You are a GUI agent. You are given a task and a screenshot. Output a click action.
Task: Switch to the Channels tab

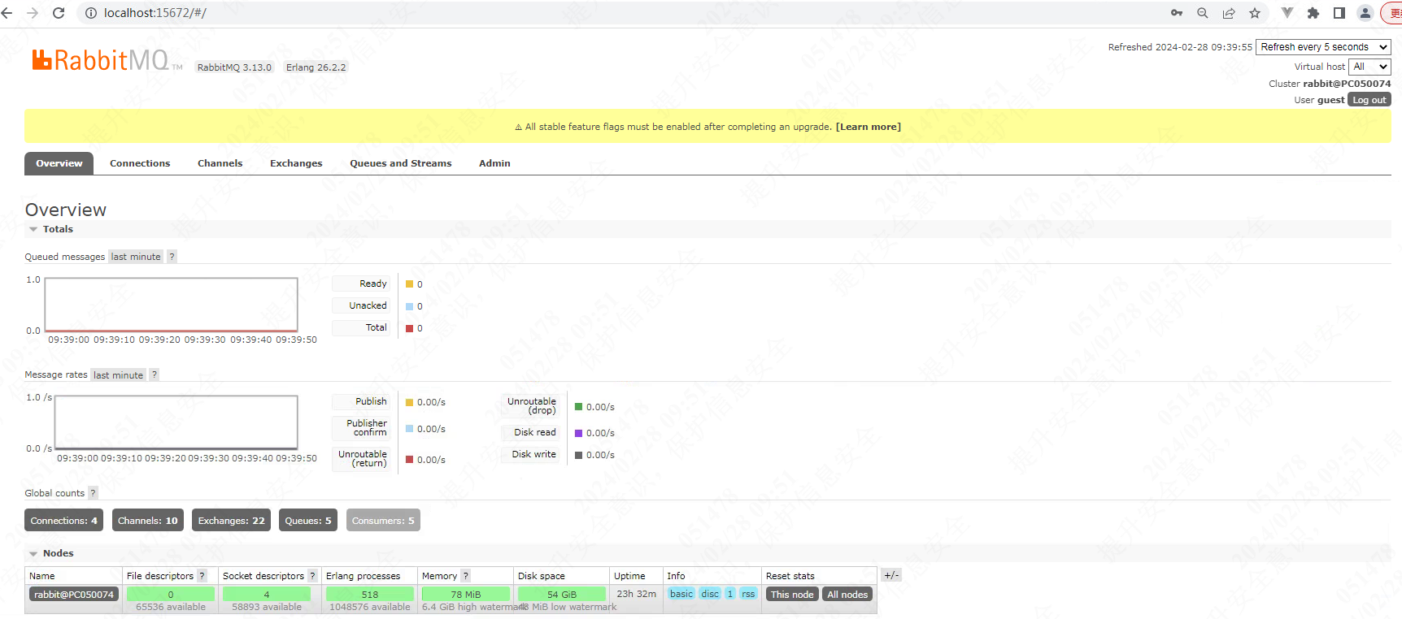[220, 163]
